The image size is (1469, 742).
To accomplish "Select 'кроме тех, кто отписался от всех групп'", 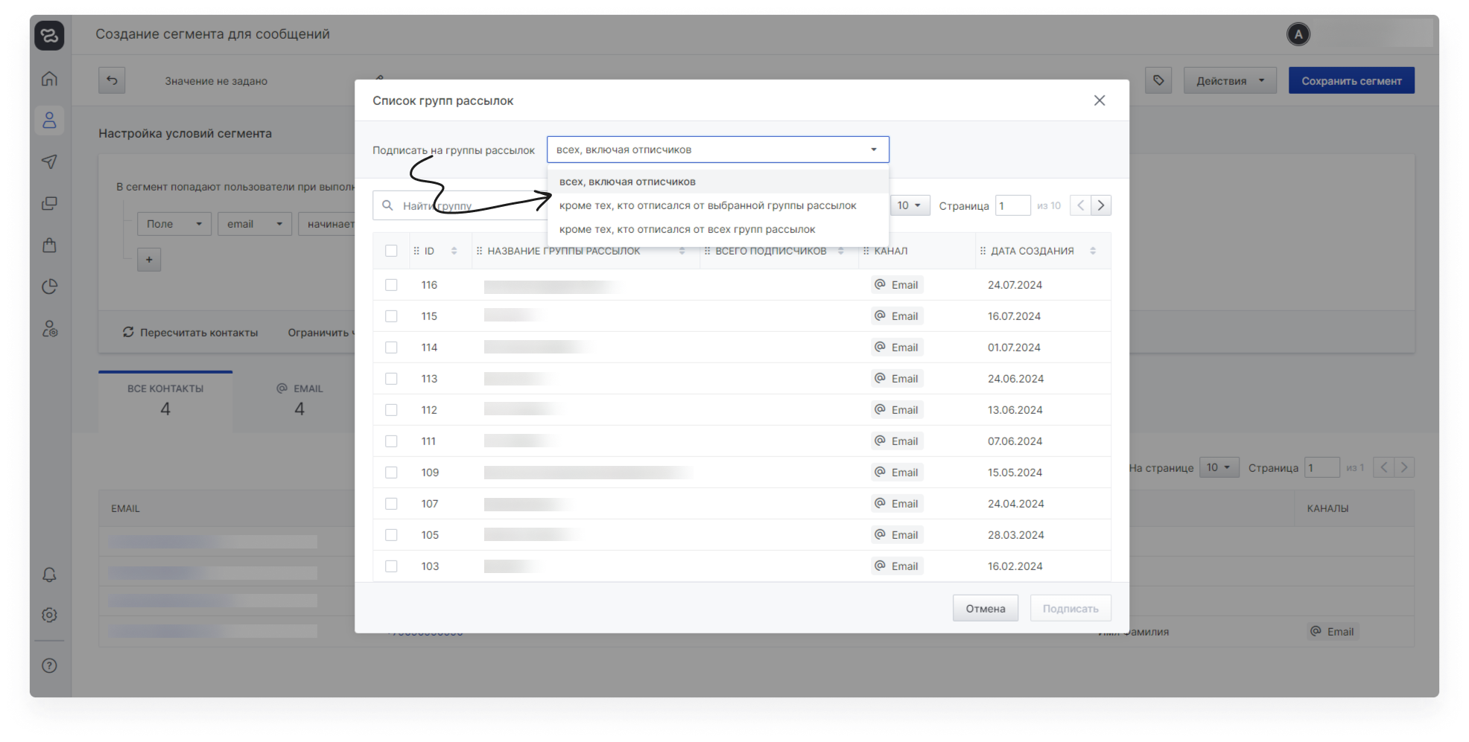I will (x=718, y=229).
